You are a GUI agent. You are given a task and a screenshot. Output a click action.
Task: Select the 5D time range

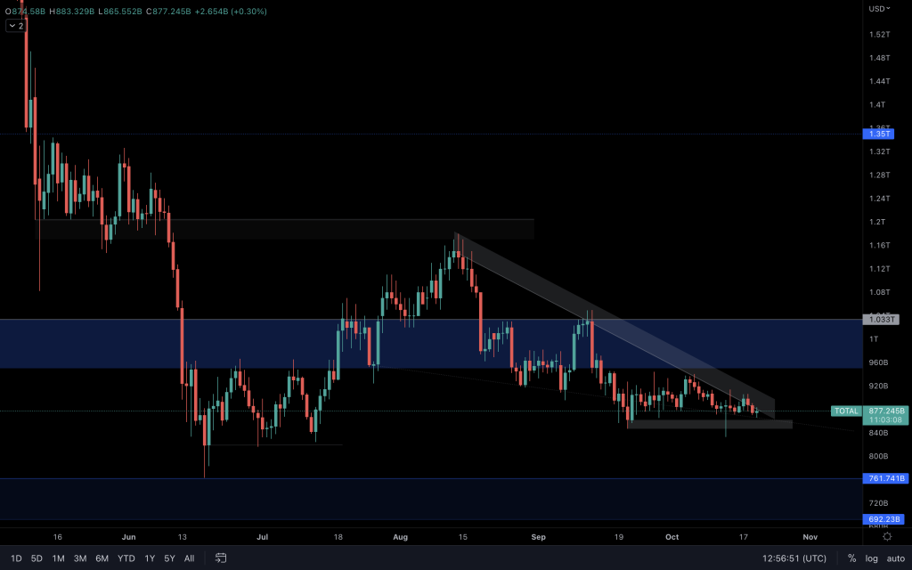click(x=37, y=558)
